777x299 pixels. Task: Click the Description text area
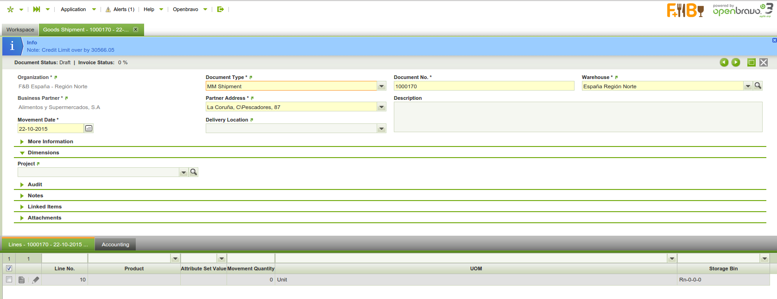click(578, 117)
